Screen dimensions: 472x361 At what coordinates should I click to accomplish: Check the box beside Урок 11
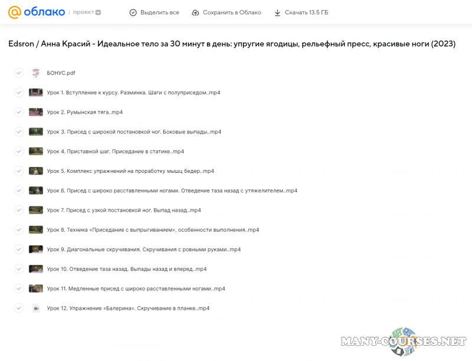coord(19,288)
